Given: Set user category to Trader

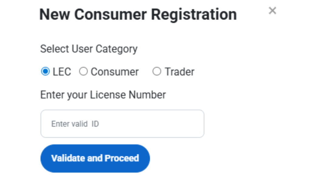Looking at the screenshot, I should [157, 72].
